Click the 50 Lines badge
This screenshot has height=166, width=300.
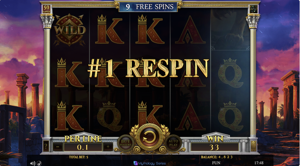click(46, 9)
